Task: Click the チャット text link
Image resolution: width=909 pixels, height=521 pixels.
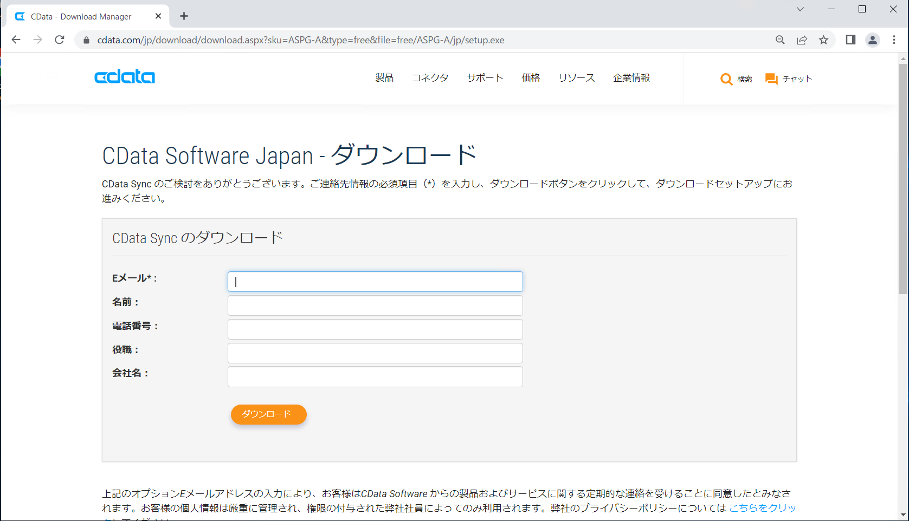Action: pos(797,79)
